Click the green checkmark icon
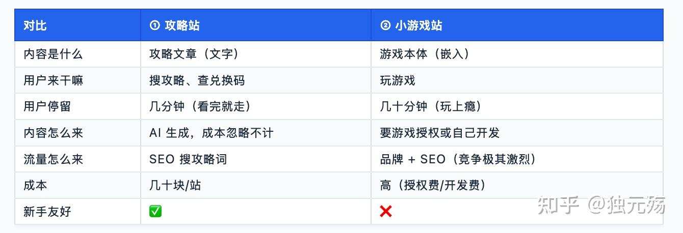Image resolution: width=683 pixels, height=233 pixels. pyautogui.click(x=155, y=211)
